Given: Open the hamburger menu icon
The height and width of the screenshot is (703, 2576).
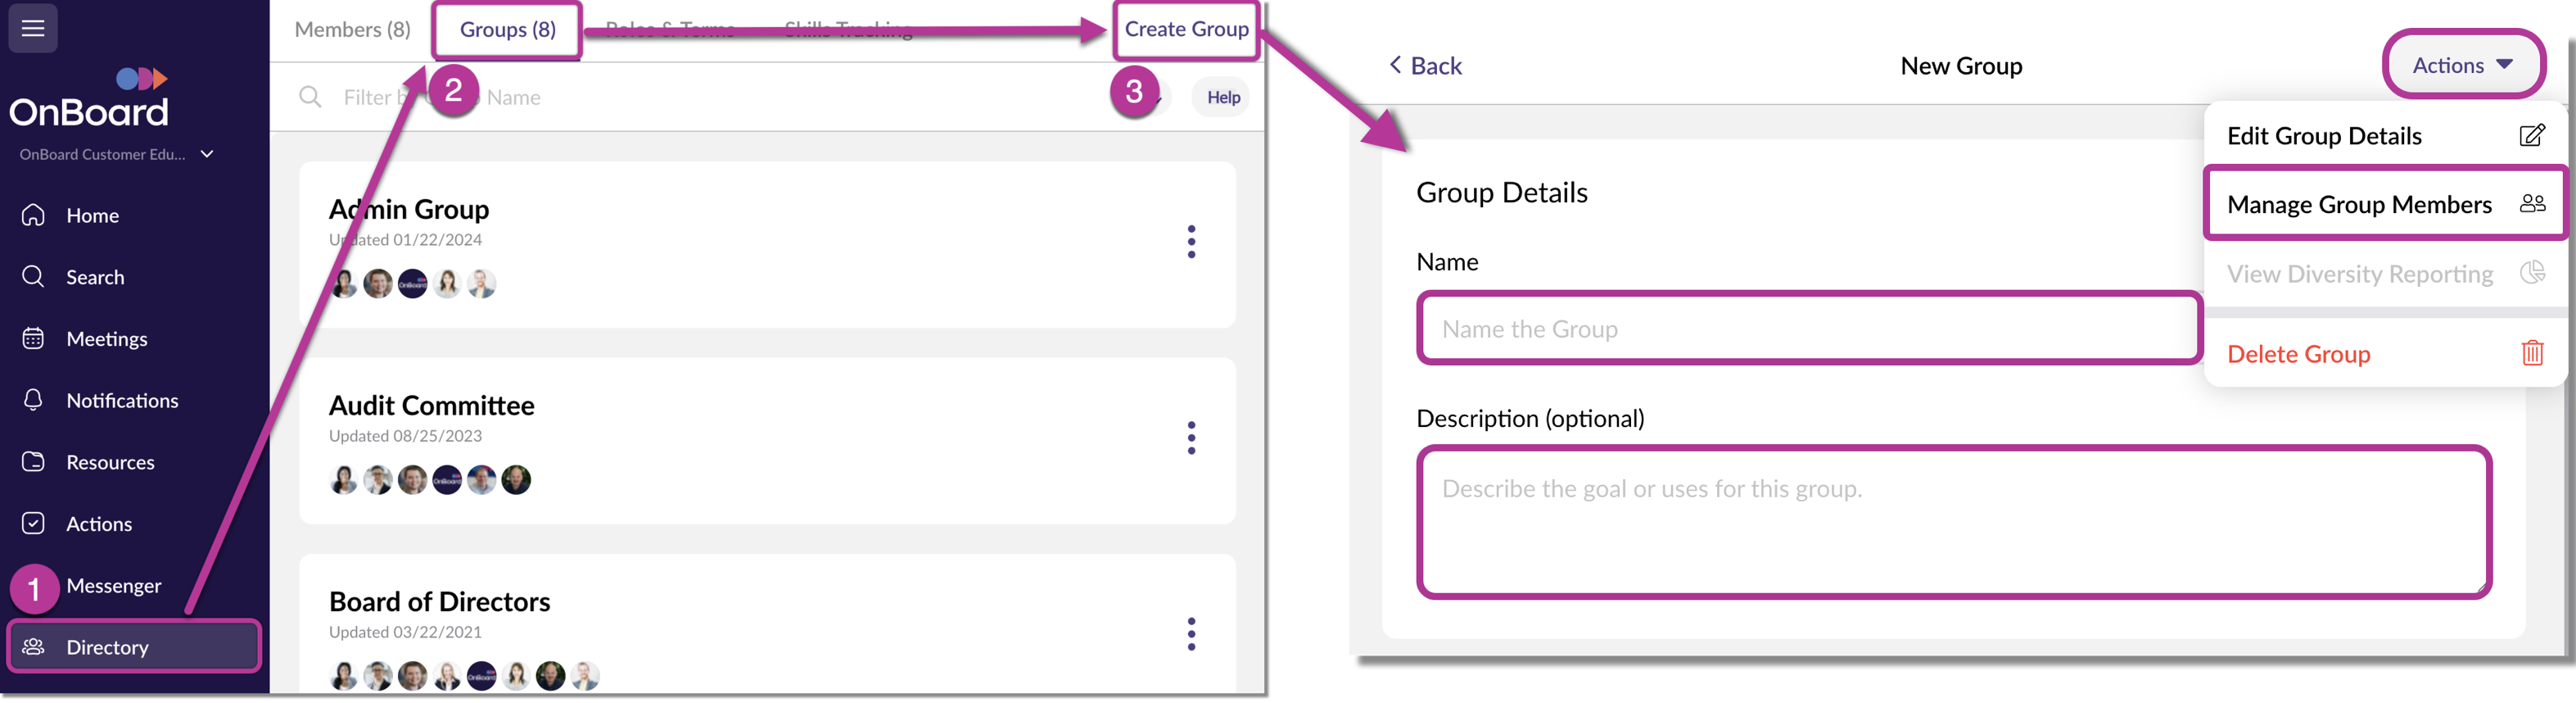Looking at the screenshot, I should (33, 28).
